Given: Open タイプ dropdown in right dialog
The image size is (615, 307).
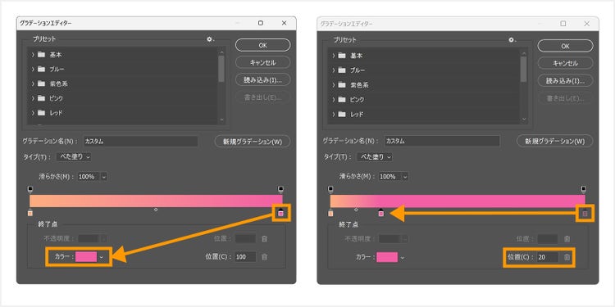Looking at the screenshot, I should pyautogui.click(x=374, y=157).
